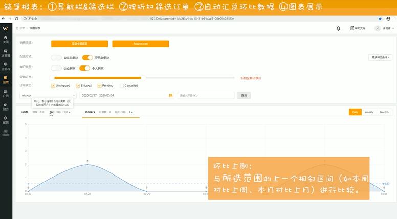Expand 更多筛选条件 more filters
The width and height of the screenshot is (397, 219).
pyautogui.click(x=383, y=57)
